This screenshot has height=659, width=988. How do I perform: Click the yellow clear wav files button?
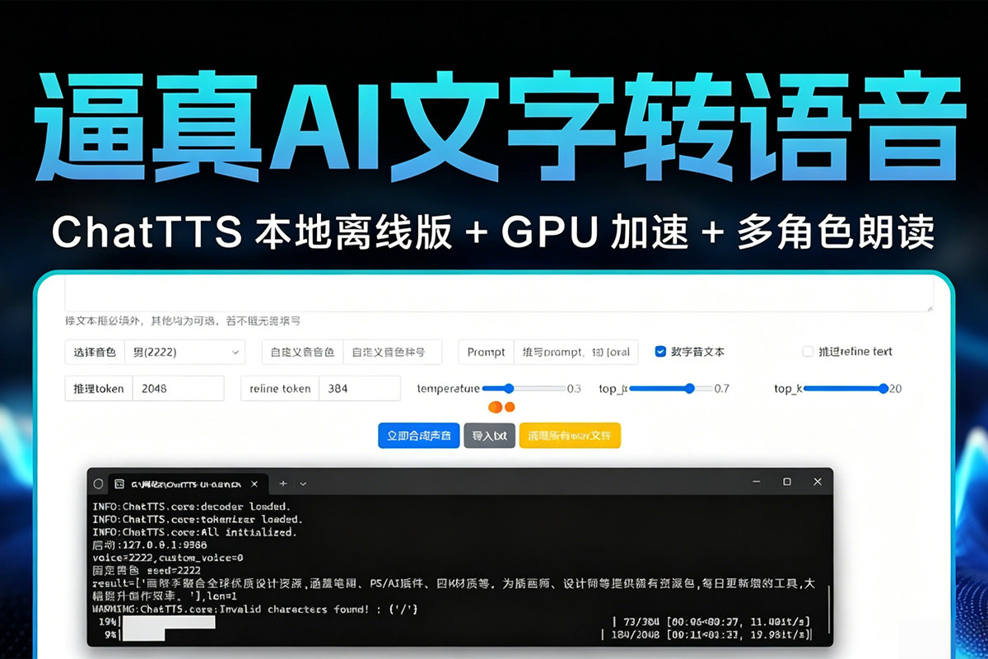pyautogui.click(x=570, y=436)
